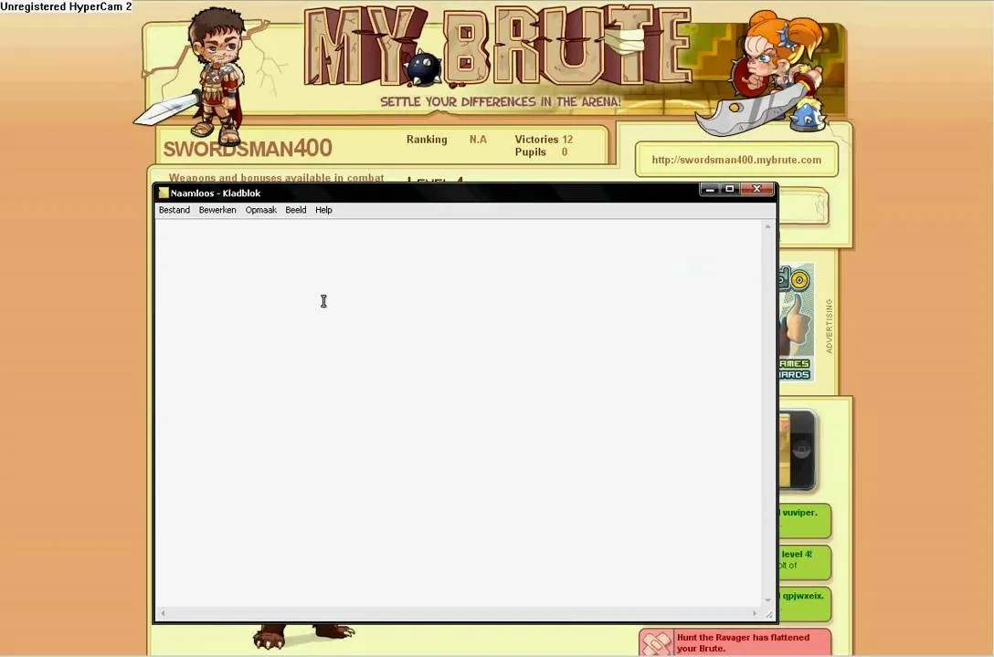Click the Ranking label on the brute page
This screenshot has height=657, width=994.
coord(427,140)
